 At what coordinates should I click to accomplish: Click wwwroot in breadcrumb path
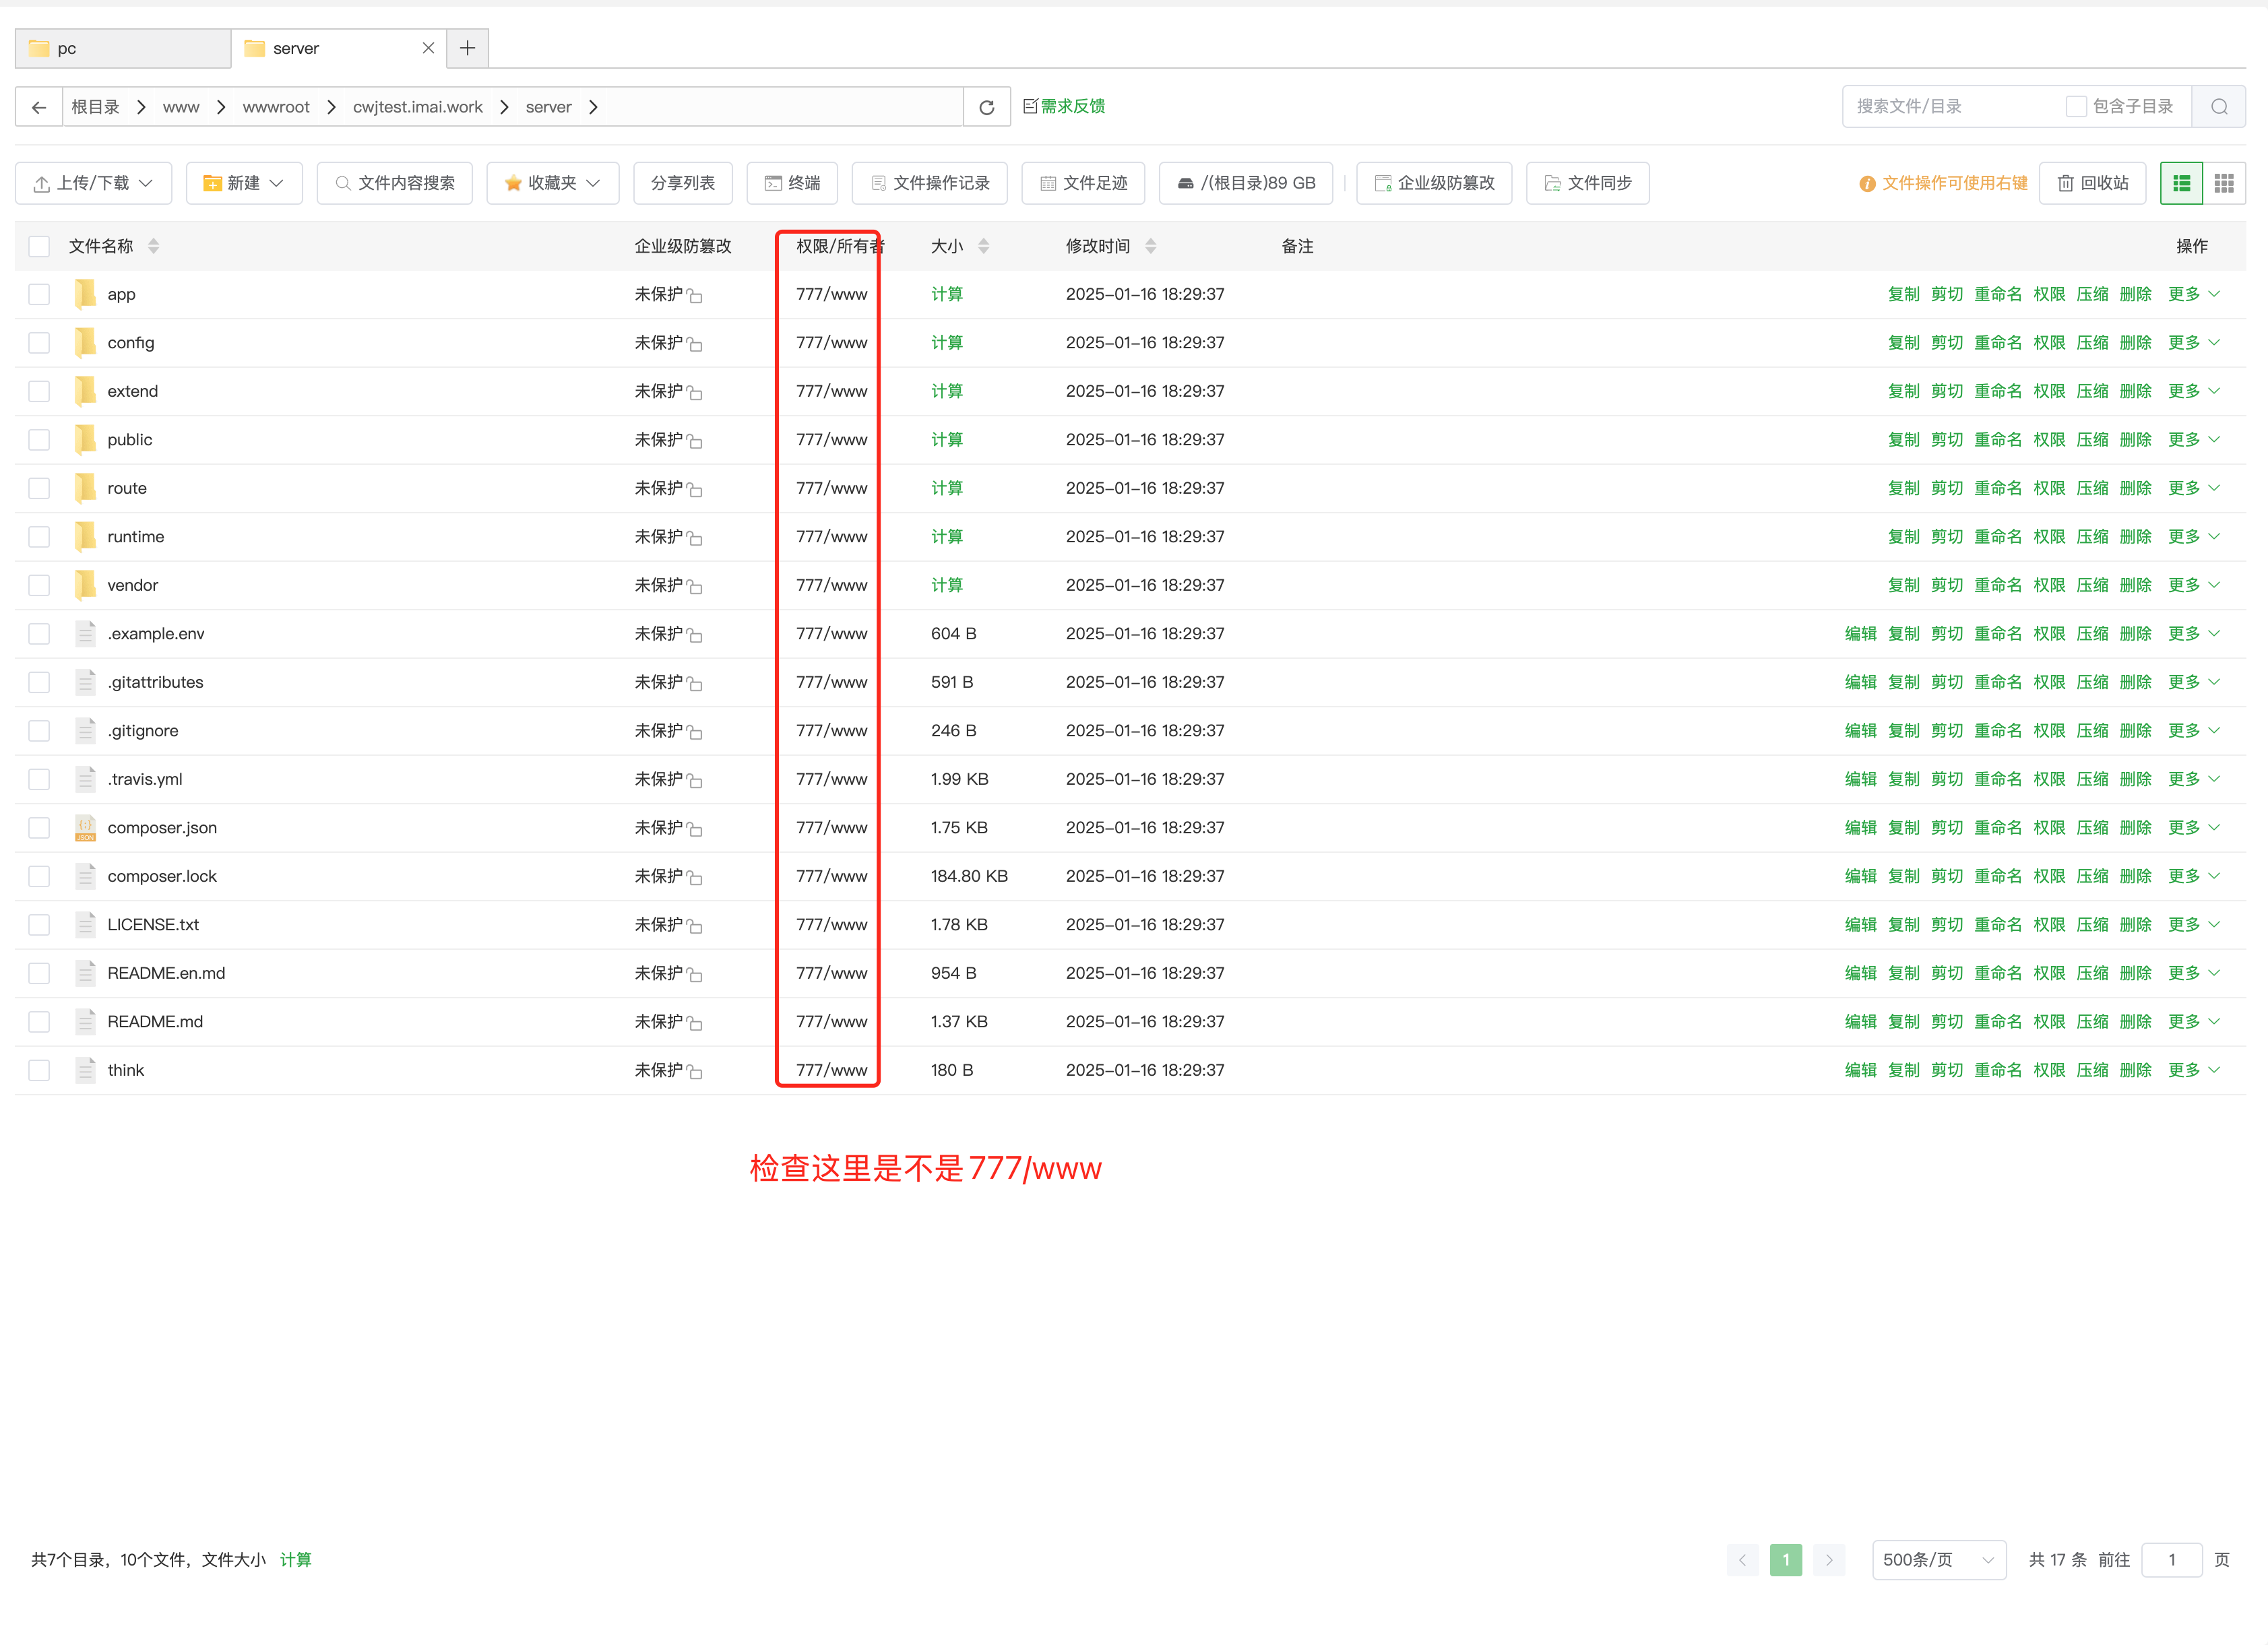click(x=276, y=107)
